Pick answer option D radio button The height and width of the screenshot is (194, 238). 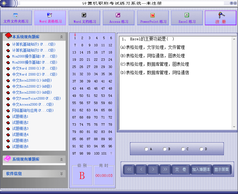[x=201, y=149]
